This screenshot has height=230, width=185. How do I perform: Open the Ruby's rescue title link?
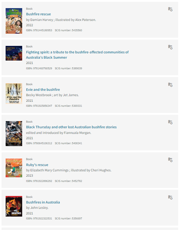tap(37, 165)
